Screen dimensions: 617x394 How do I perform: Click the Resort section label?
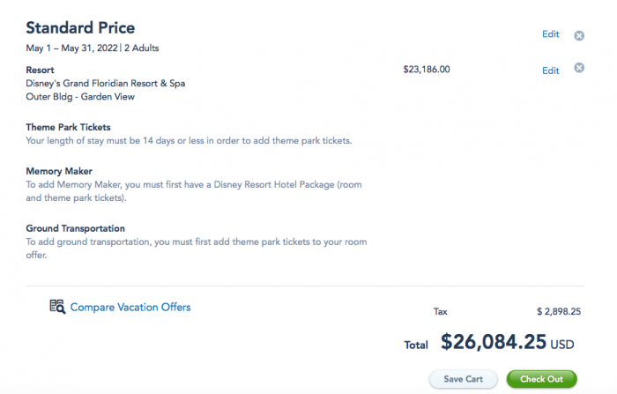coord(41,70)
